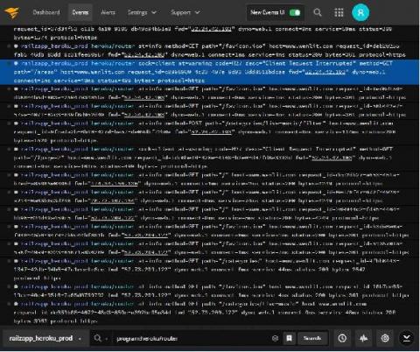
Task: Go to the Dashboard tab
Action: pyautogui.click(x=46, y=12)
